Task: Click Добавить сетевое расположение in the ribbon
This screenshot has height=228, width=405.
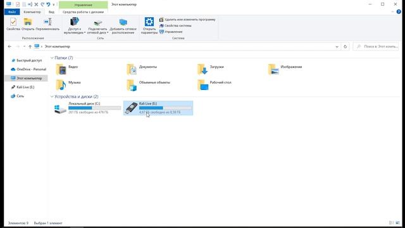Action: [123, 25]
